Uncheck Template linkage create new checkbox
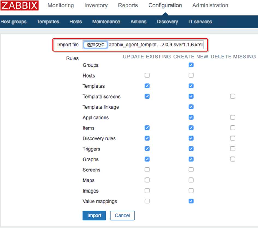 tap(191, 107)
